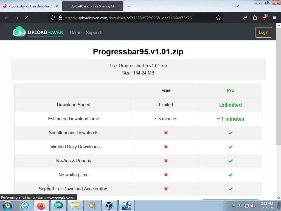Switch to Firefox on the taskbar

41,206
